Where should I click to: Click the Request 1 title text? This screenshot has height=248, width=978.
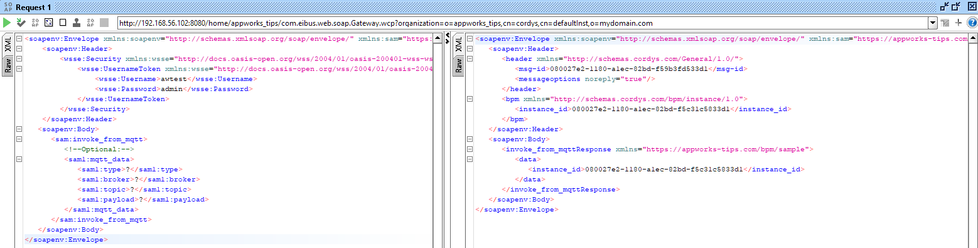34,7
